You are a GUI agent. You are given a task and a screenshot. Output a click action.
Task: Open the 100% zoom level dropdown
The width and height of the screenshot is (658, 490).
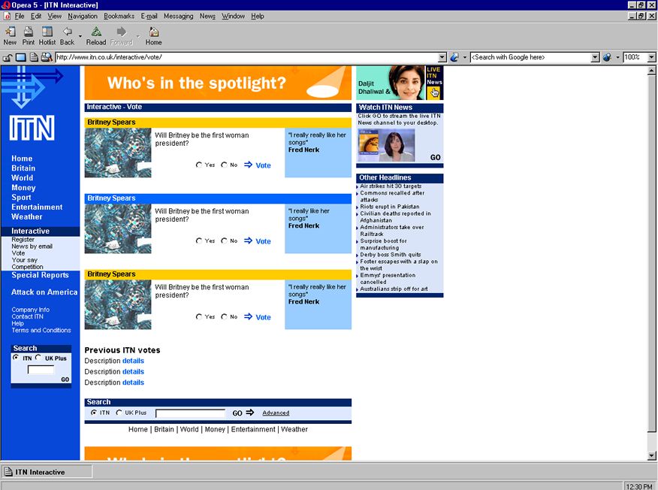click(651, 58)
